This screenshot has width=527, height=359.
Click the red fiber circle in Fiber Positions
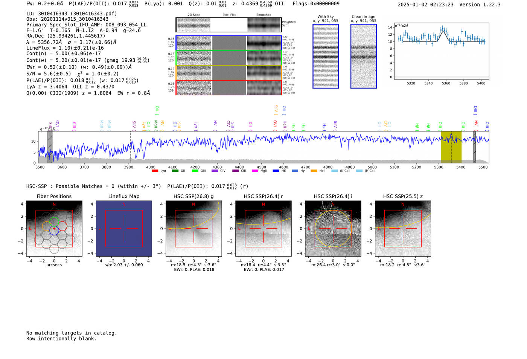(62, 226)
